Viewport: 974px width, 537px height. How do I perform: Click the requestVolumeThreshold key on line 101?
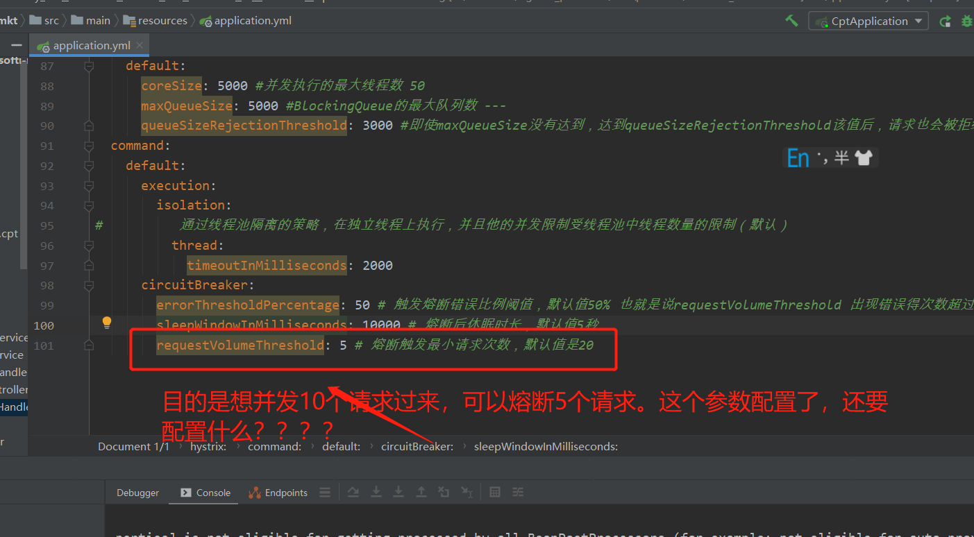coord(240,345)
